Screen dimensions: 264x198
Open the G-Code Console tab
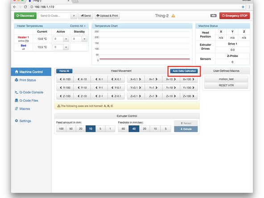31,92
